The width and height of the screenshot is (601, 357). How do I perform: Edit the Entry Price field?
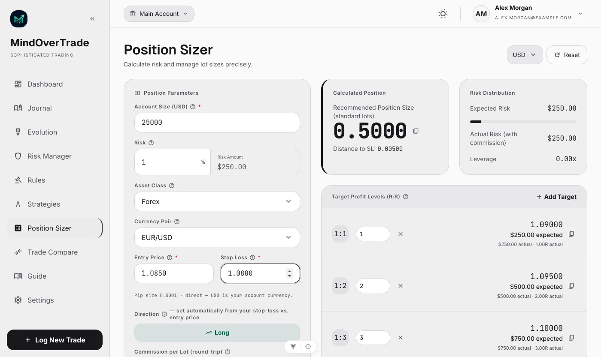coord(174,273)
